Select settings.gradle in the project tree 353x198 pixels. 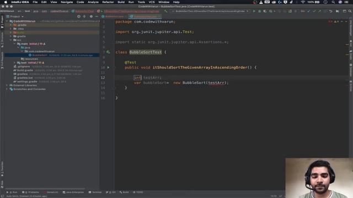click(x=27, y=81)
